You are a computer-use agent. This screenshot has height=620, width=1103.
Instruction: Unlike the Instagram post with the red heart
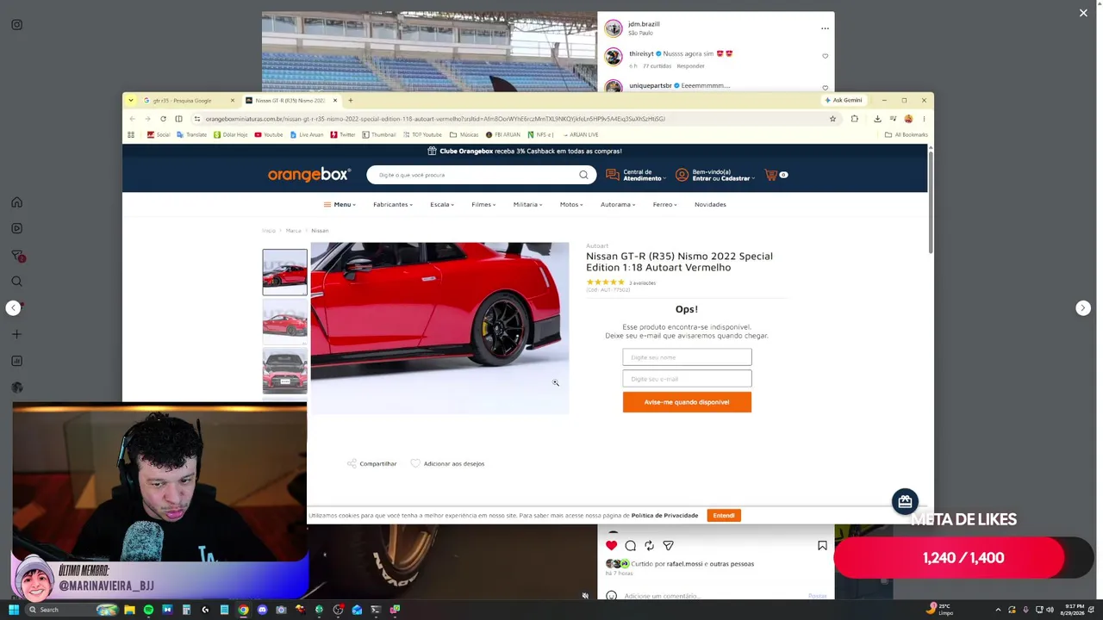pos(612,545)
